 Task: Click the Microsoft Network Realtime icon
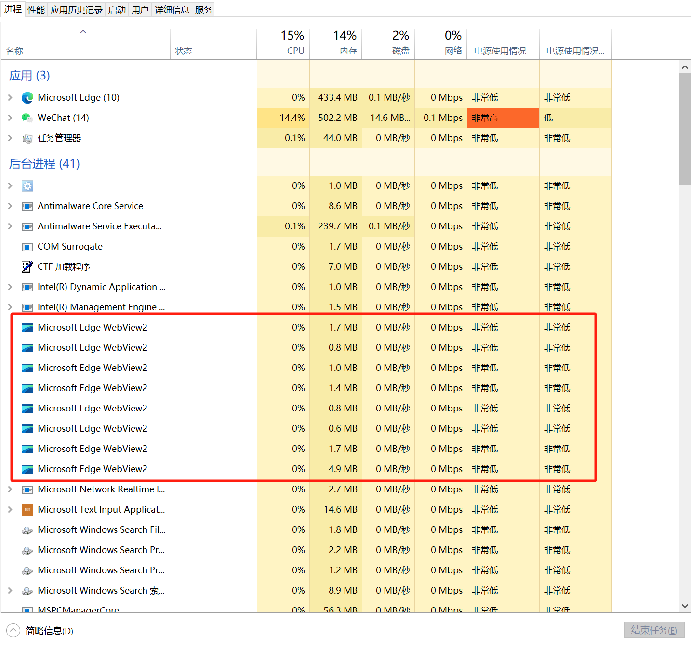(x=27, y=489)
